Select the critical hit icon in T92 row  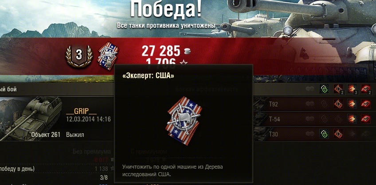tap(338, 104)
